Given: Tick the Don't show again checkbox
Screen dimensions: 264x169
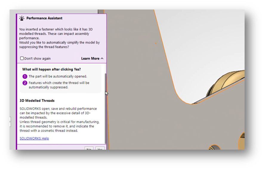Looking at the screenshot, I should [x=22, y=58].
